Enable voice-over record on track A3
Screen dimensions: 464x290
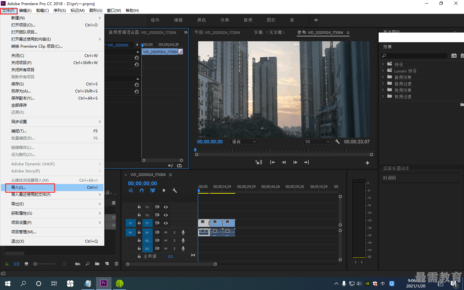point(183,248)
